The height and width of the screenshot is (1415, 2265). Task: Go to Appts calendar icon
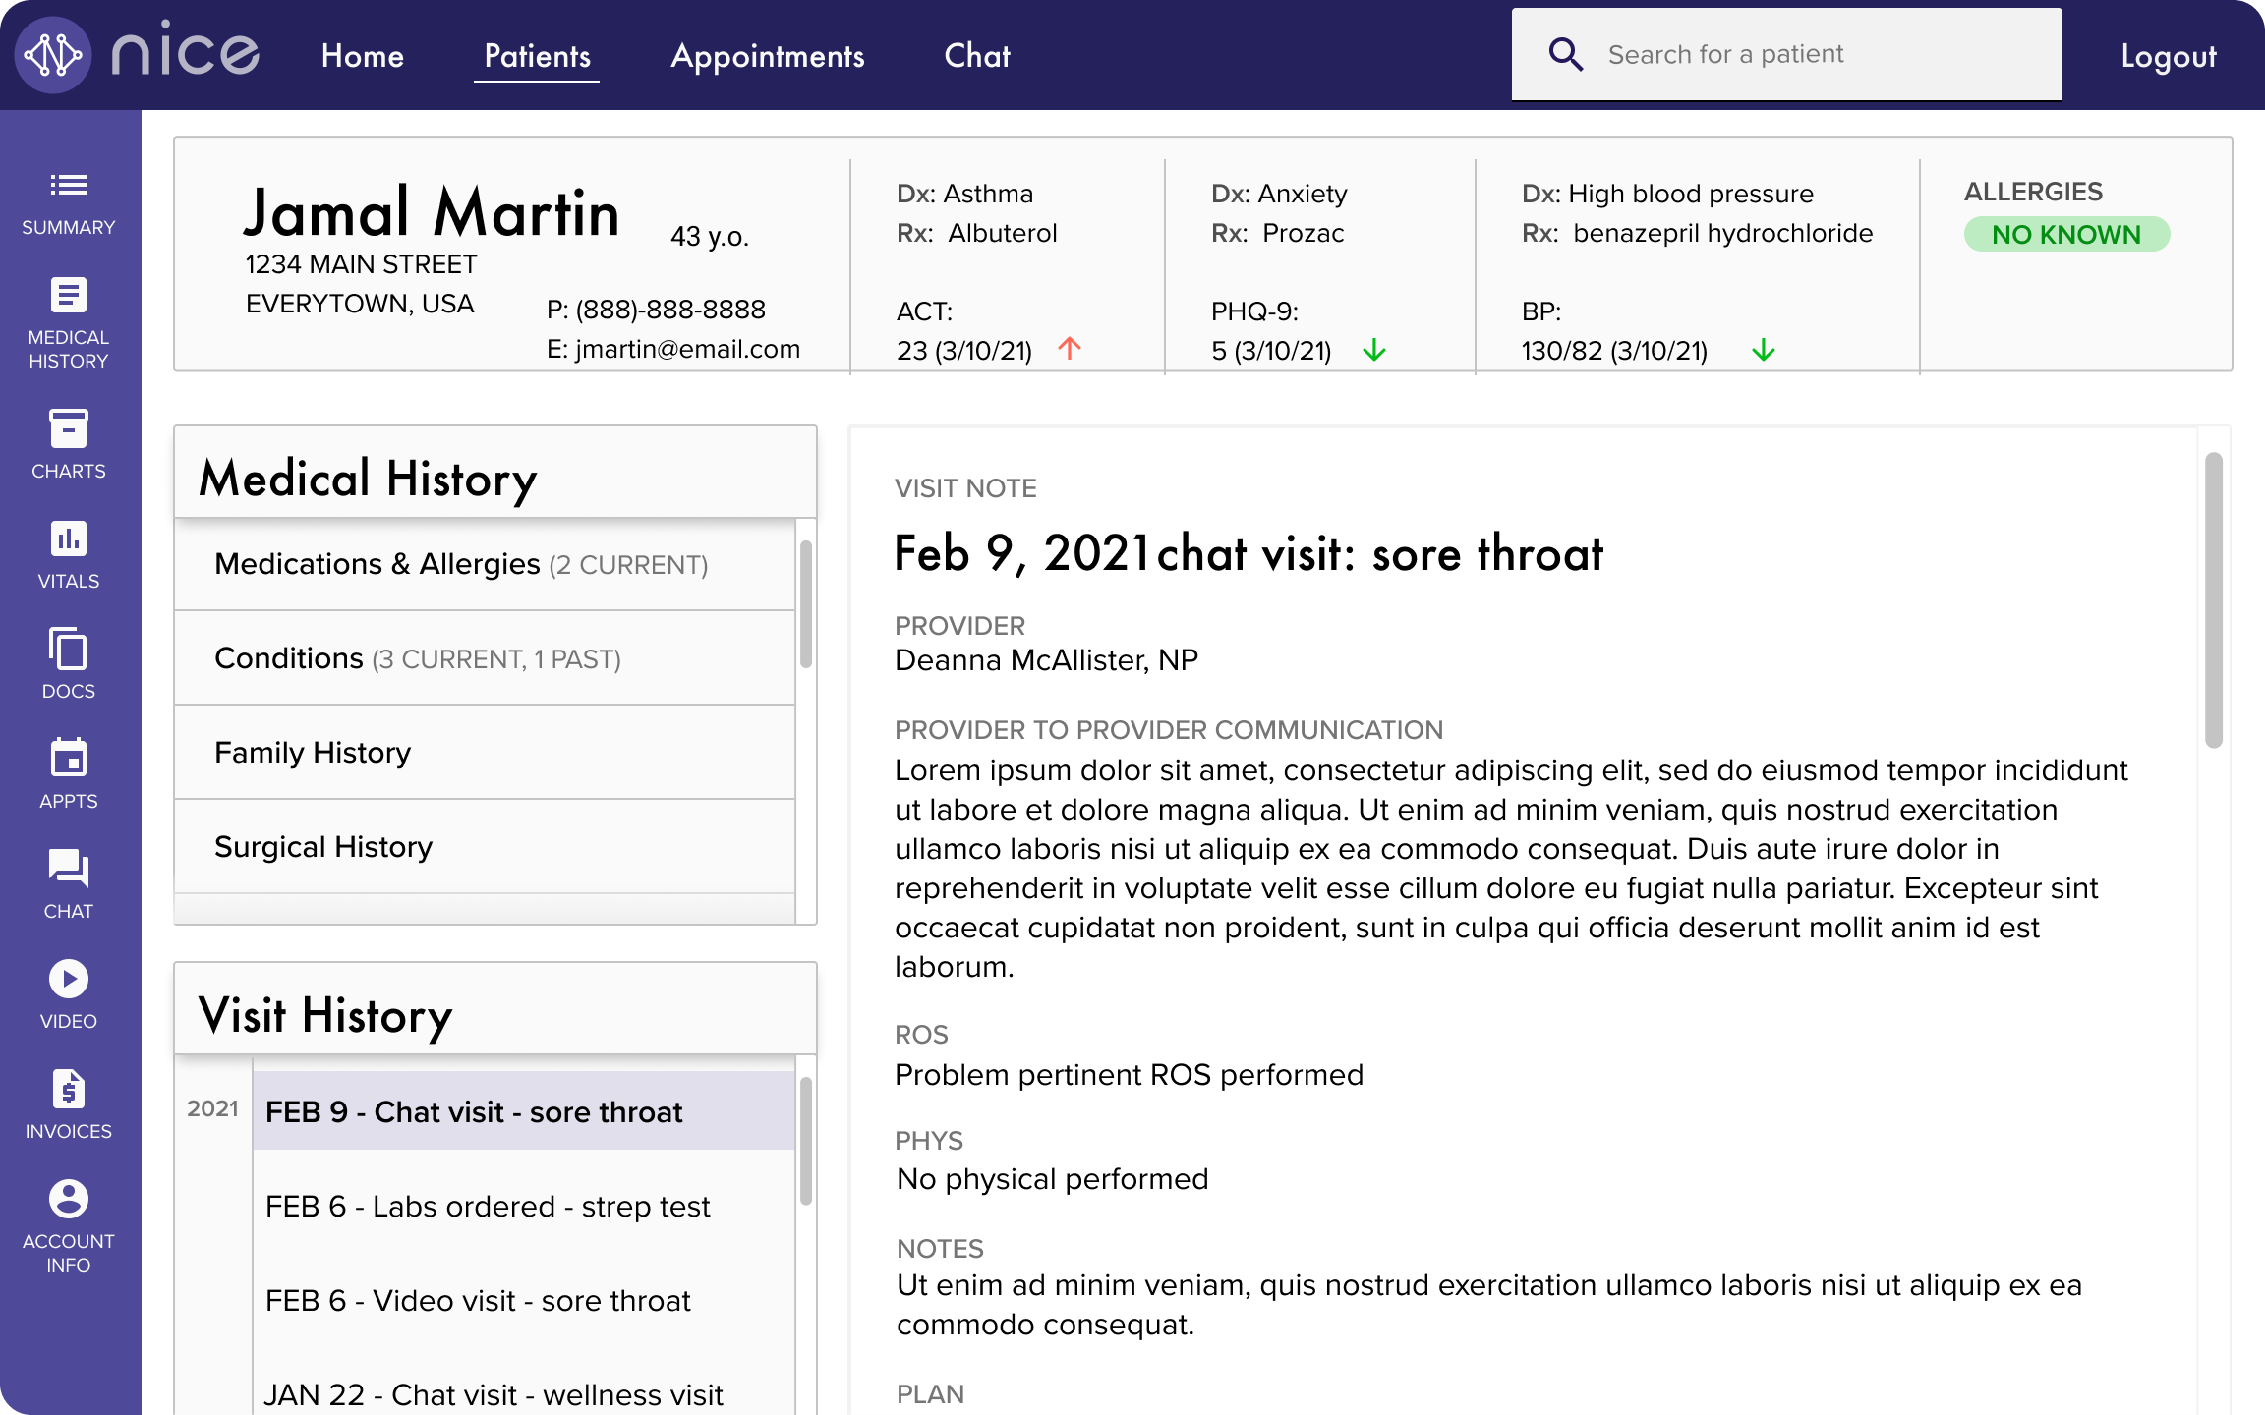point(68,760)
